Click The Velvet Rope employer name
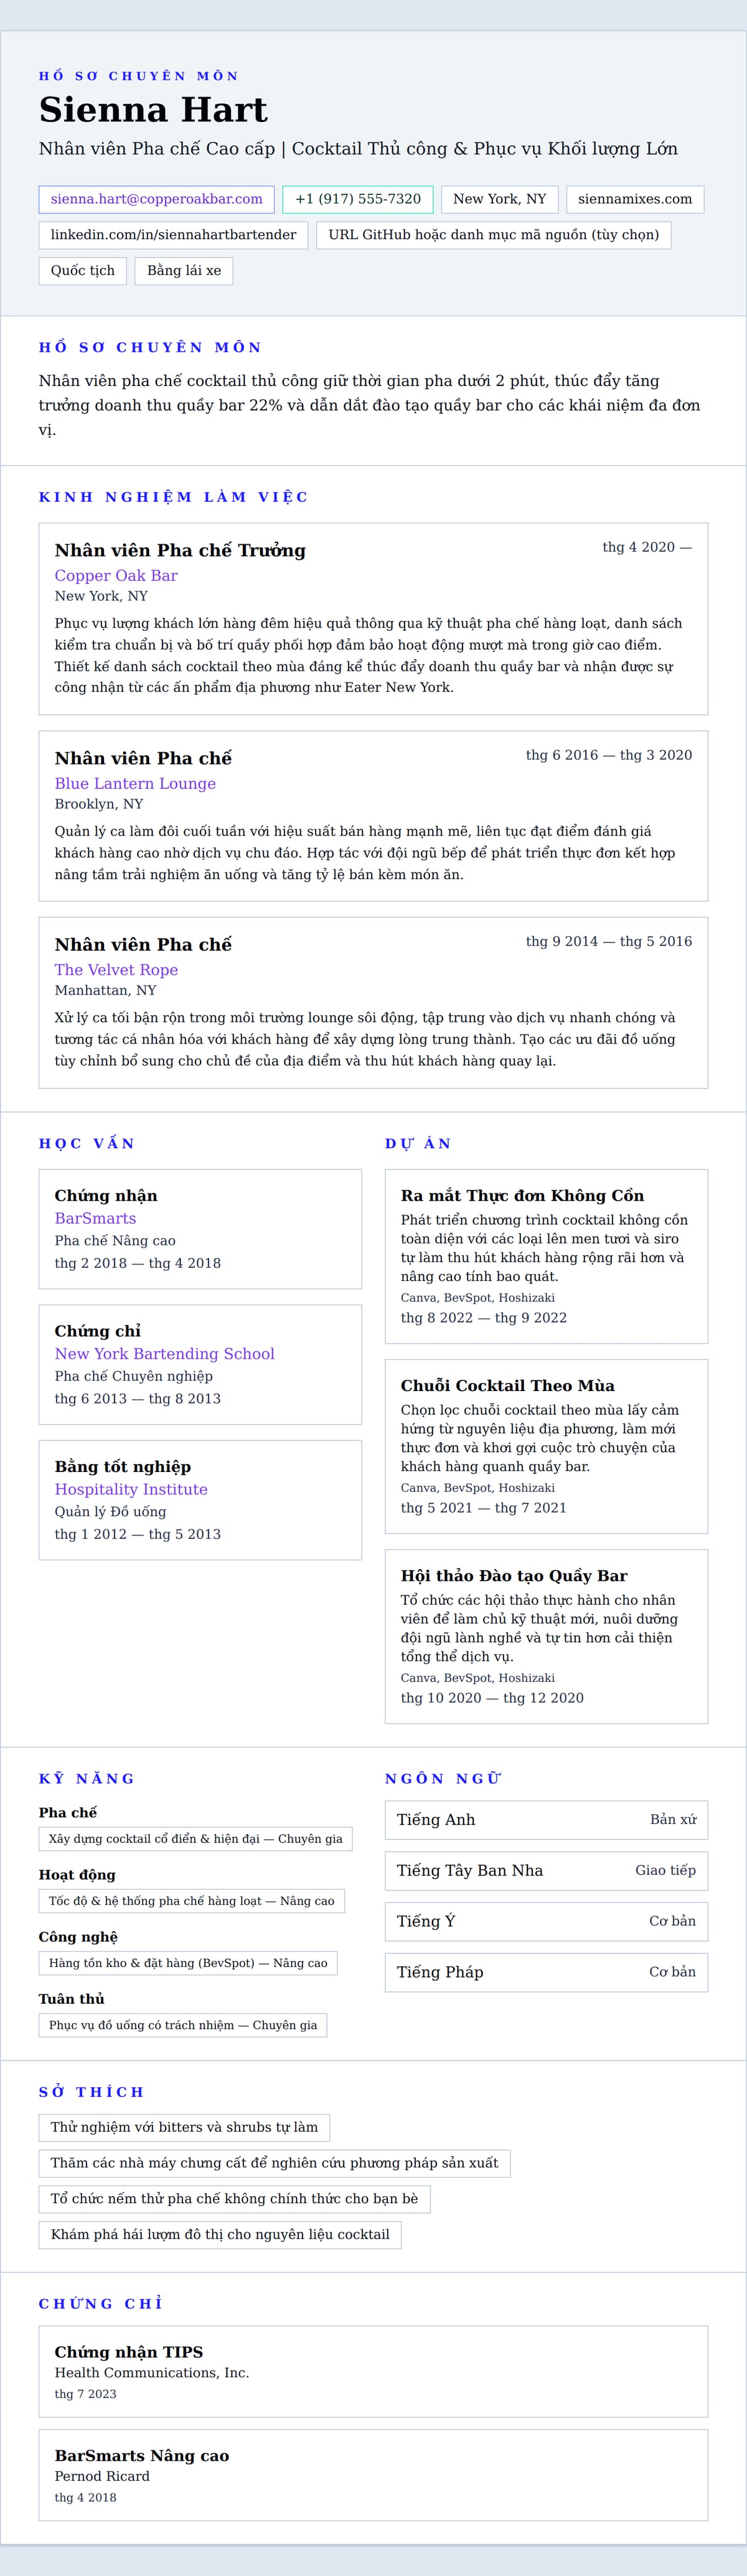 (116, 970)
